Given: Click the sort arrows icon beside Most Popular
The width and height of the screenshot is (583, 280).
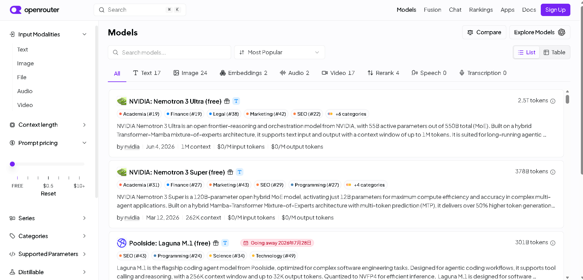Looking at the screenshot, I should tap(242, 52).
